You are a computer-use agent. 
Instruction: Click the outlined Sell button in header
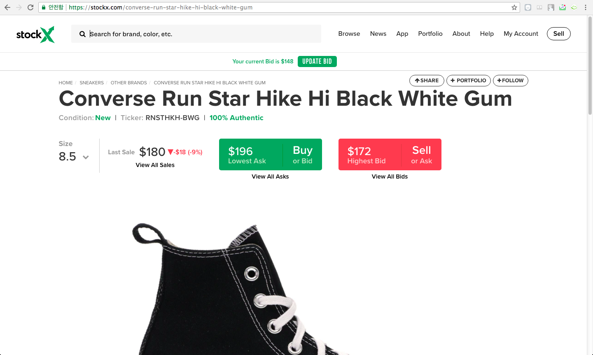[559, 34]
